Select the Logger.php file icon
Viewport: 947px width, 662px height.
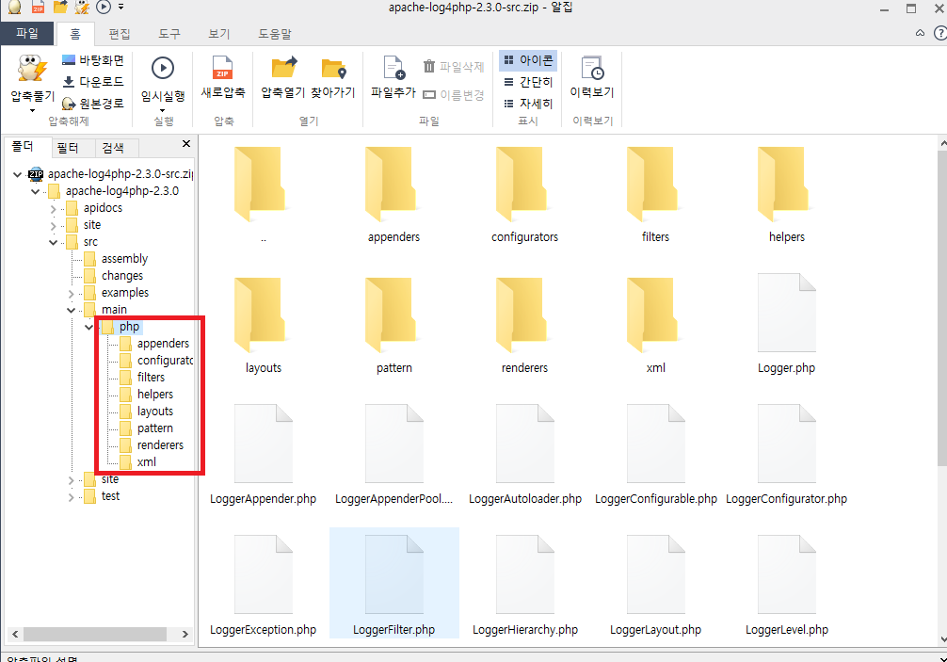(786, 313)
